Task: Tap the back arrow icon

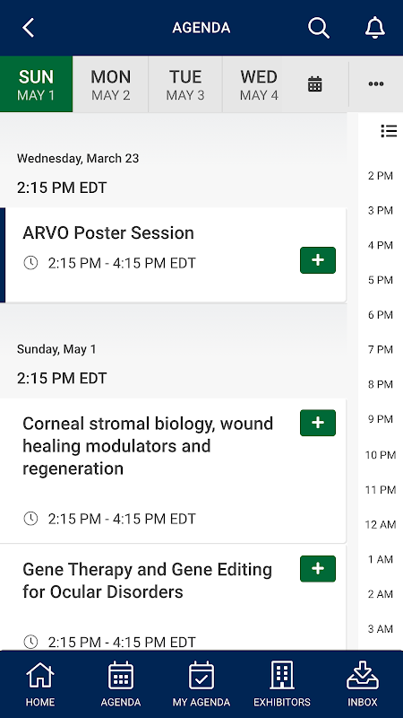Action: coord(29,28)
